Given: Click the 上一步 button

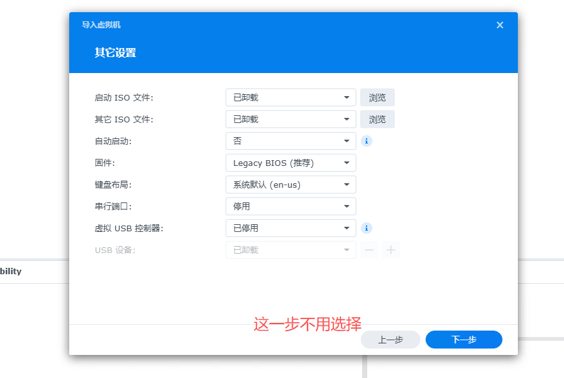Looking at the screenshot, I should click(390, 340).
